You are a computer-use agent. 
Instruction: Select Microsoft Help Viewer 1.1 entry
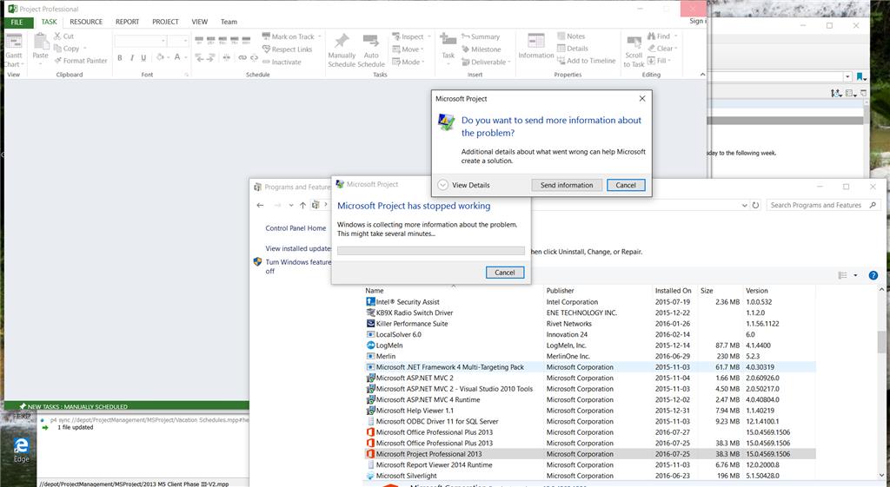589,411
